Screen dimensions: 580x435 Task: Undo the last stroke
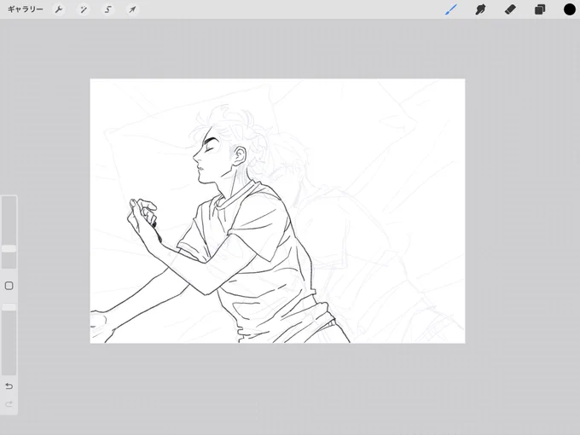click(9, 386)
